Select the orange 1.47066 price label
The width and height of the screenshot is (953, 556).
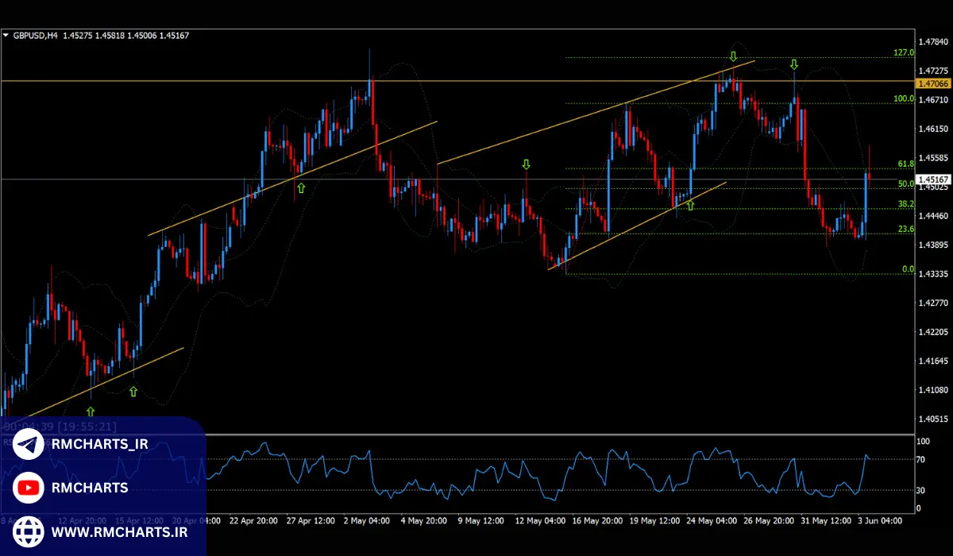coord(931,83)
